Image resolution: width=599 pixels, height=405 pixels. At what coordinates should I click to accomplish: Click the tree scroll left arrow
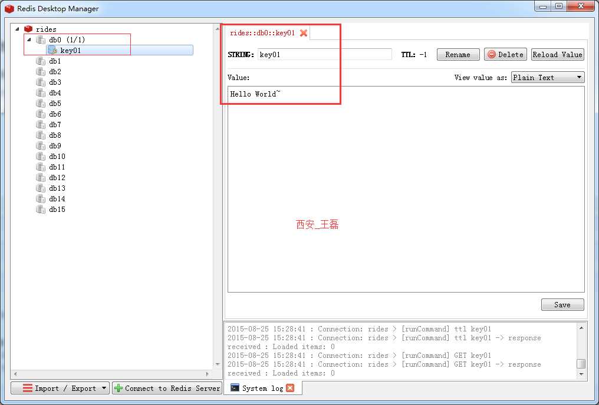tap(15, 374)
